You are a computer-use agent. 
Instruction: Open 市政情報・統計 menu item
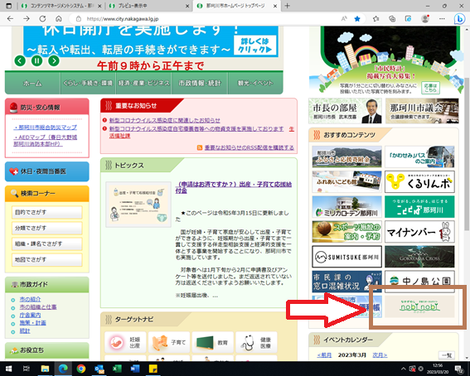(x=200, y=83)
